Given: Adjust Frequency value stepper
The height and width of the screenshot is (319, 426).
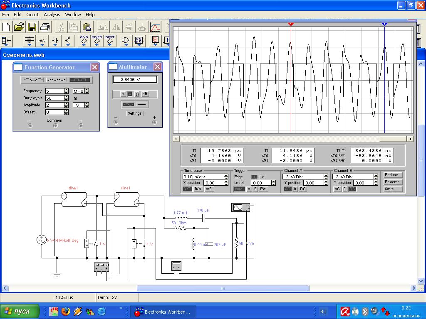Looking at the screenshot, I should pos(66,91).
